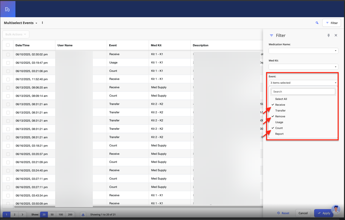Screen dimensions: 345x220
Task: Check the row for 06/10/2025, 02:30:02 pm
Action: (x=8, y=54)
